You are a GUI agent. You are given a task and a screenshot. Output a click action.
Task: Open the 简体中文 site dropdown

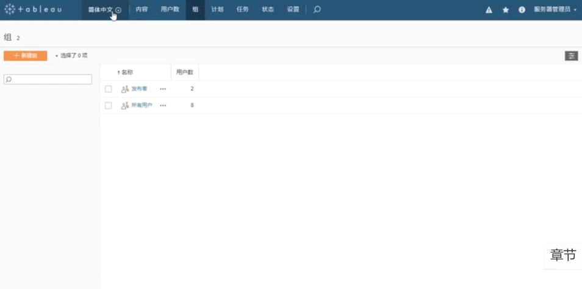tap(104, 10)
